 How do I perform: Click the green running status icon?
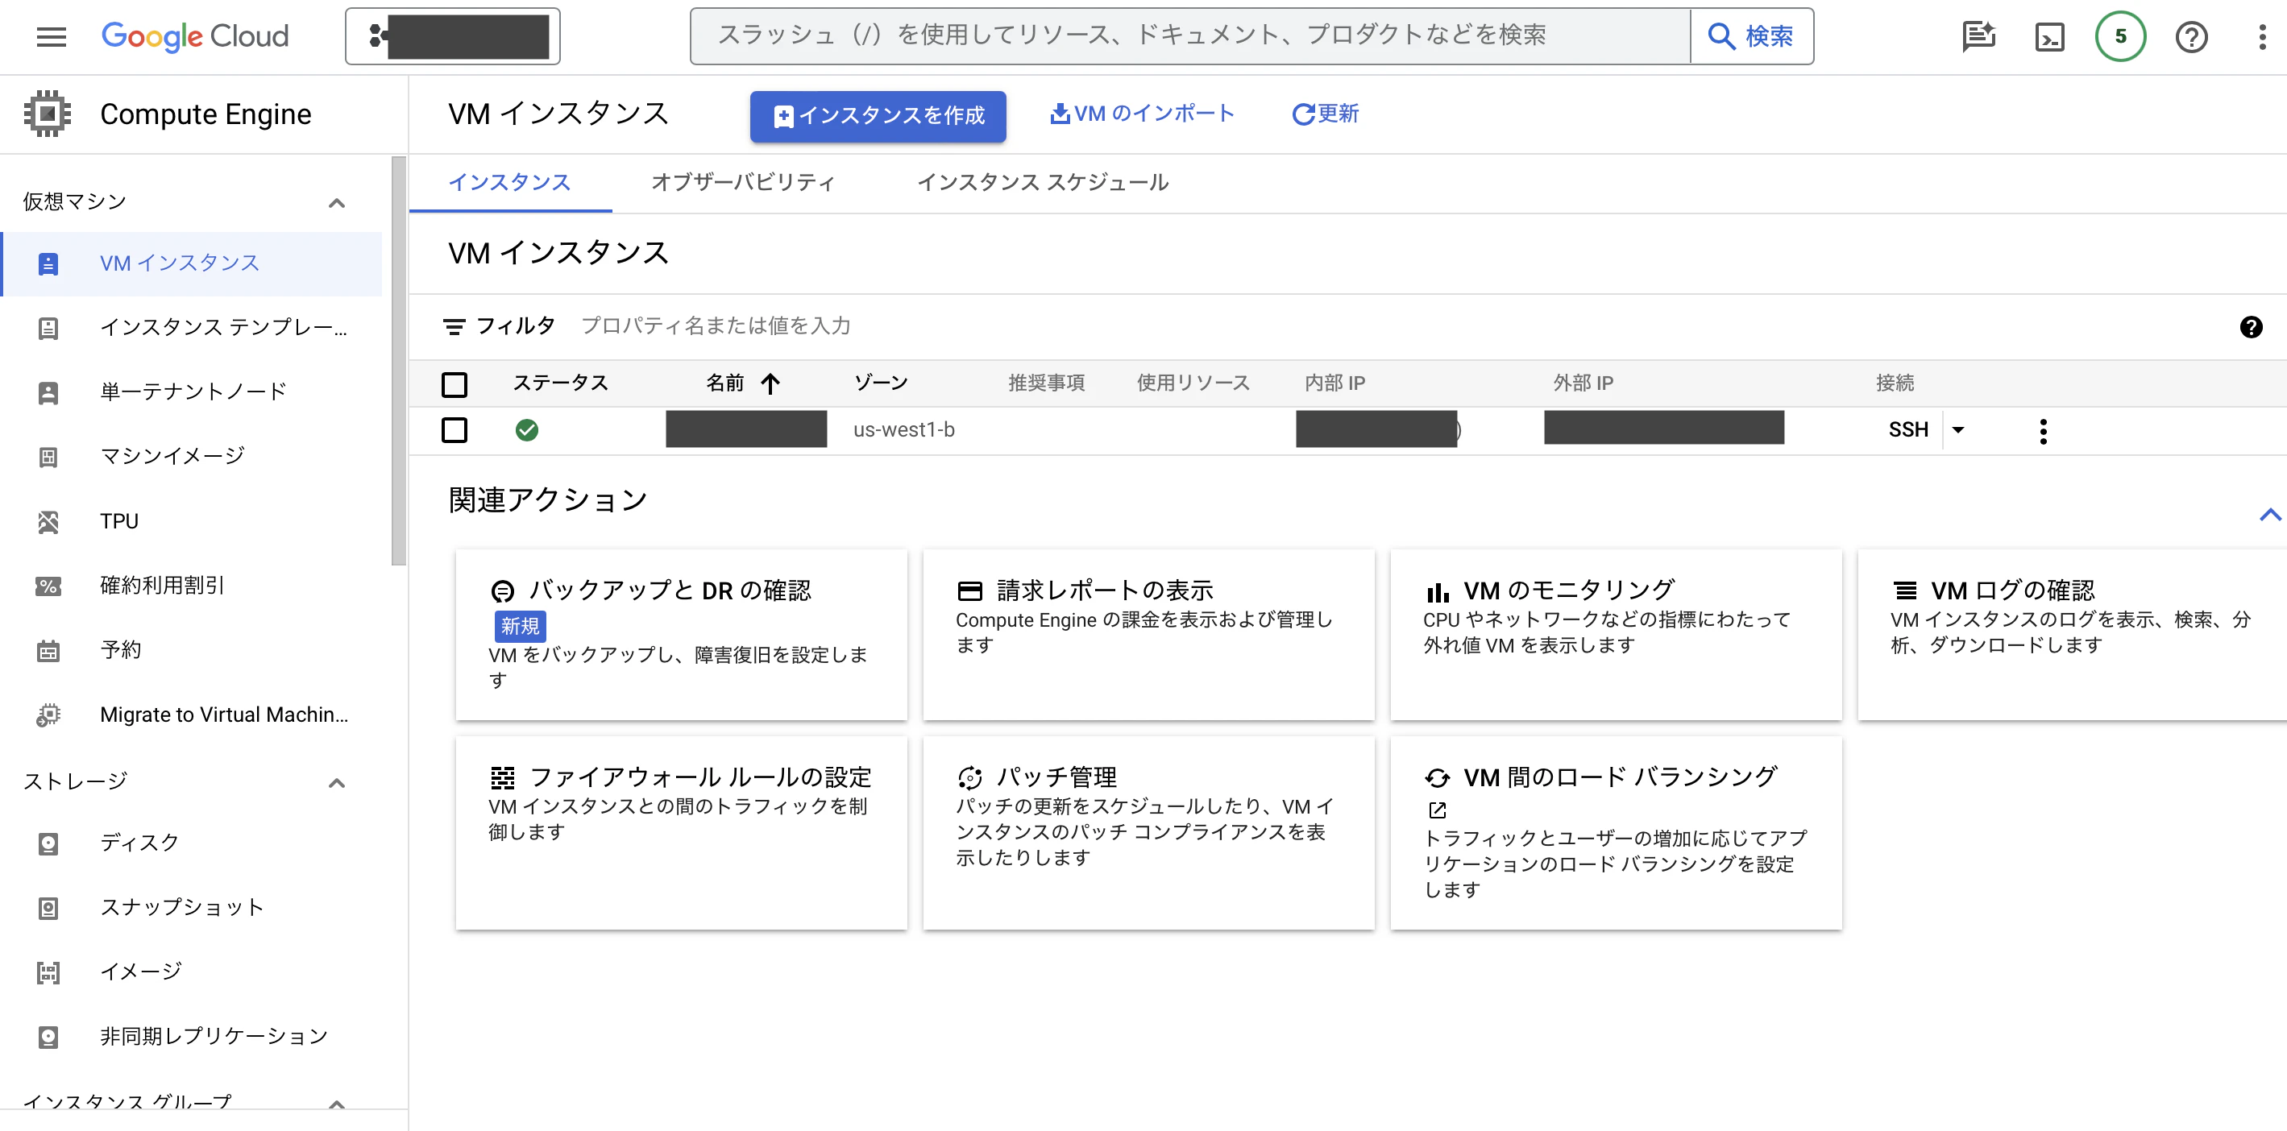click(x=526, y=430)
